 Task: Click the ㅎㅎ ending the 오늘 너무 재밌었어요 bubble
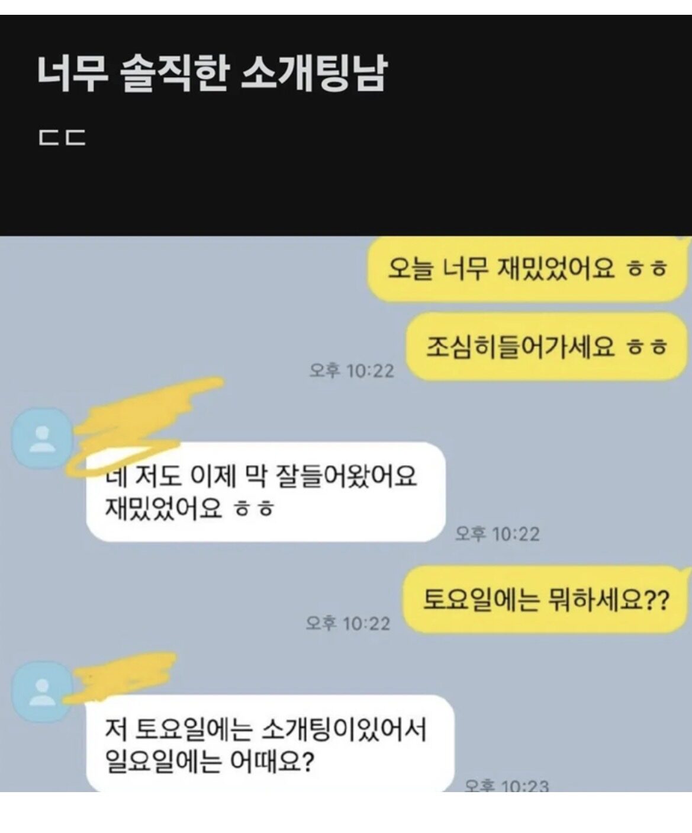[647, 269]
